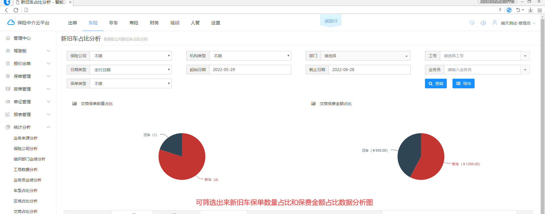Open the 培训 top menu
This screenshot has height=214, width=545.
pos(175,23)
